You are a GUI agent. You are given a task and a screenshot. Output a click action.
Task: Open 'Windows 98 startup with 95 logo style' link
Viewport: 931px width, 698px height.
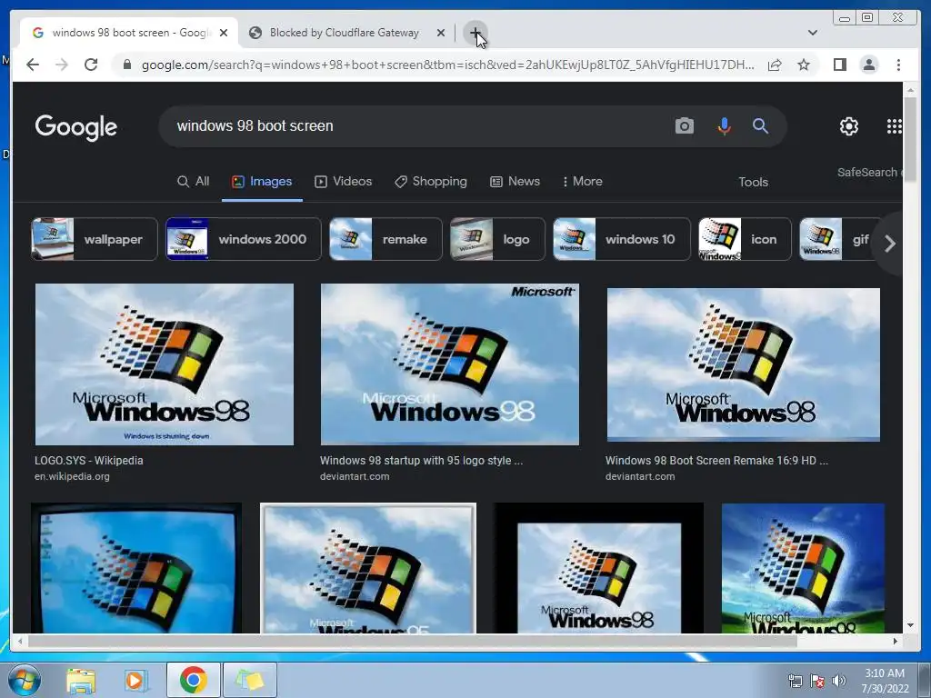tap(421, 461)
